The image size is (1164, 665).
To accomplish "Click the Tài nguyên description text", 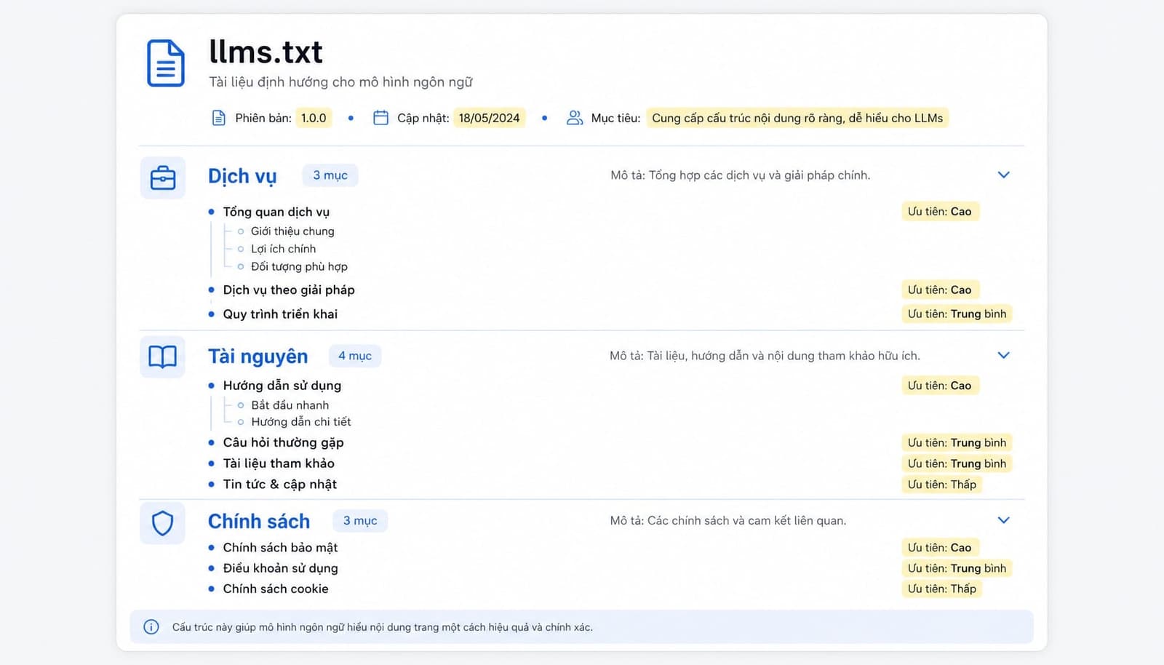I will pos(765,356).
